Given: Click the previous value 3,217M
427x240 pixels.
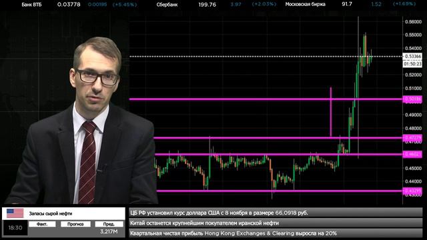Looking at the screenshot, I should (109, 231).
